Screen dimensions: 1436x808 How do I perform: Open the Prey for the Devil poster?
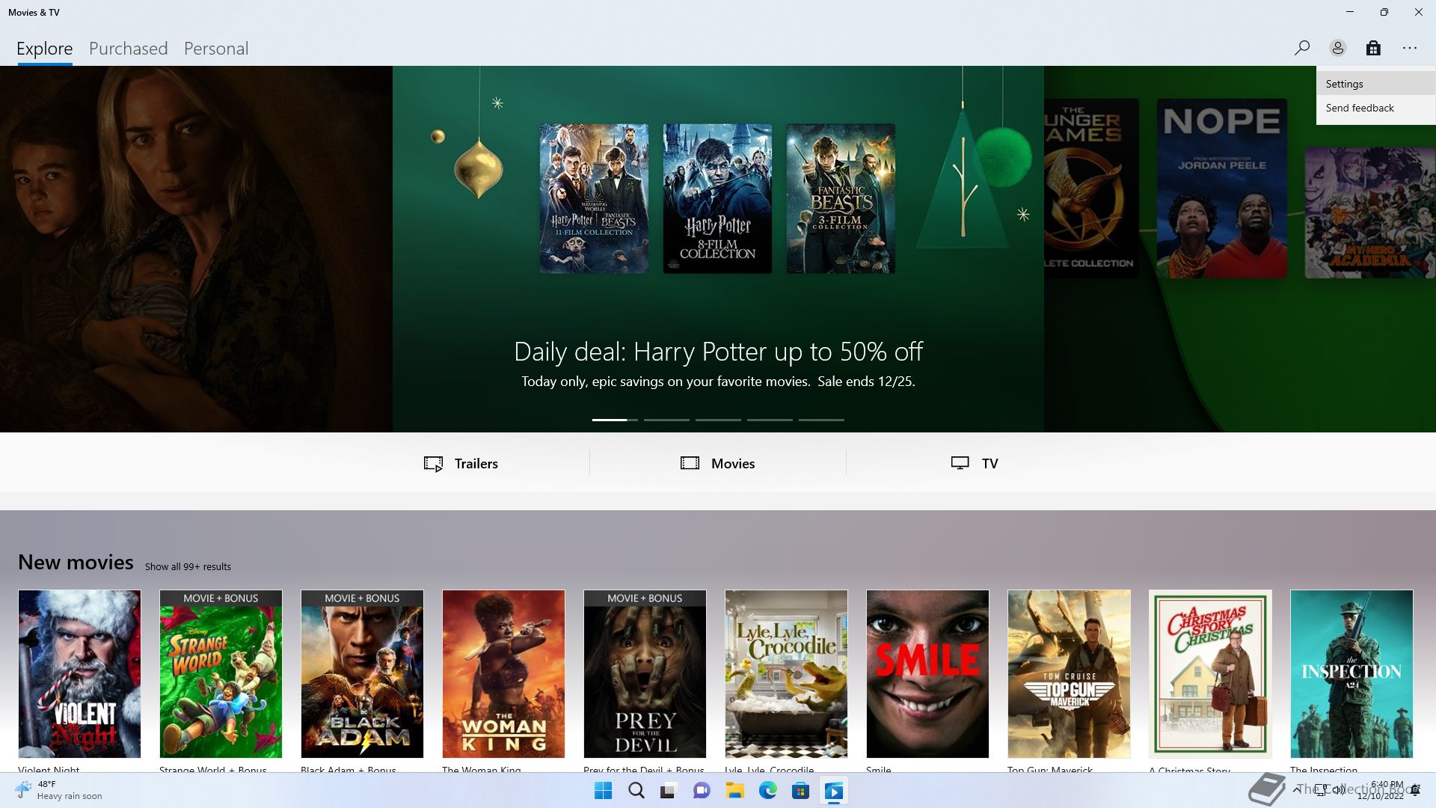point(645,673)
